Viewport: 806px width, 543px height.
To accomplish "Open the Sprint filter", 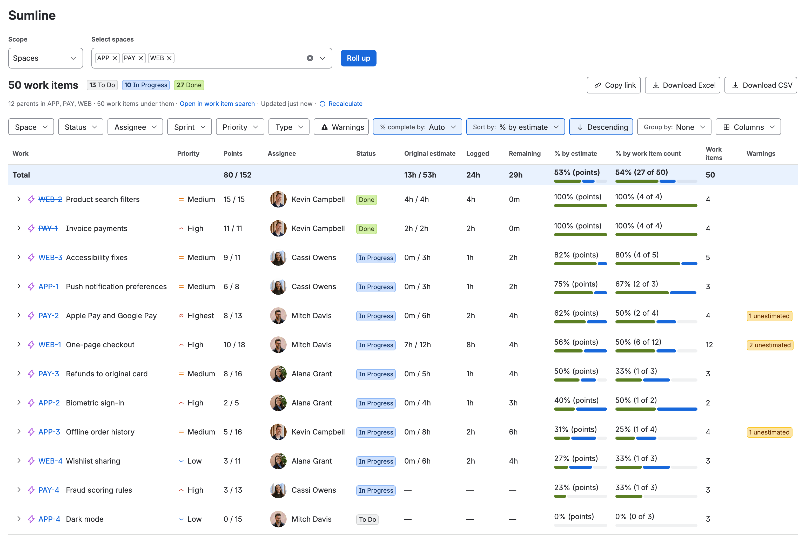I will pyautogui.click(x=190, y=127).
